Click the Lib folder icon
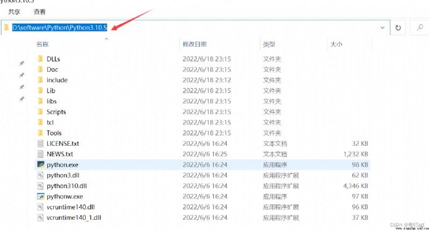 (x=41, y=91)
